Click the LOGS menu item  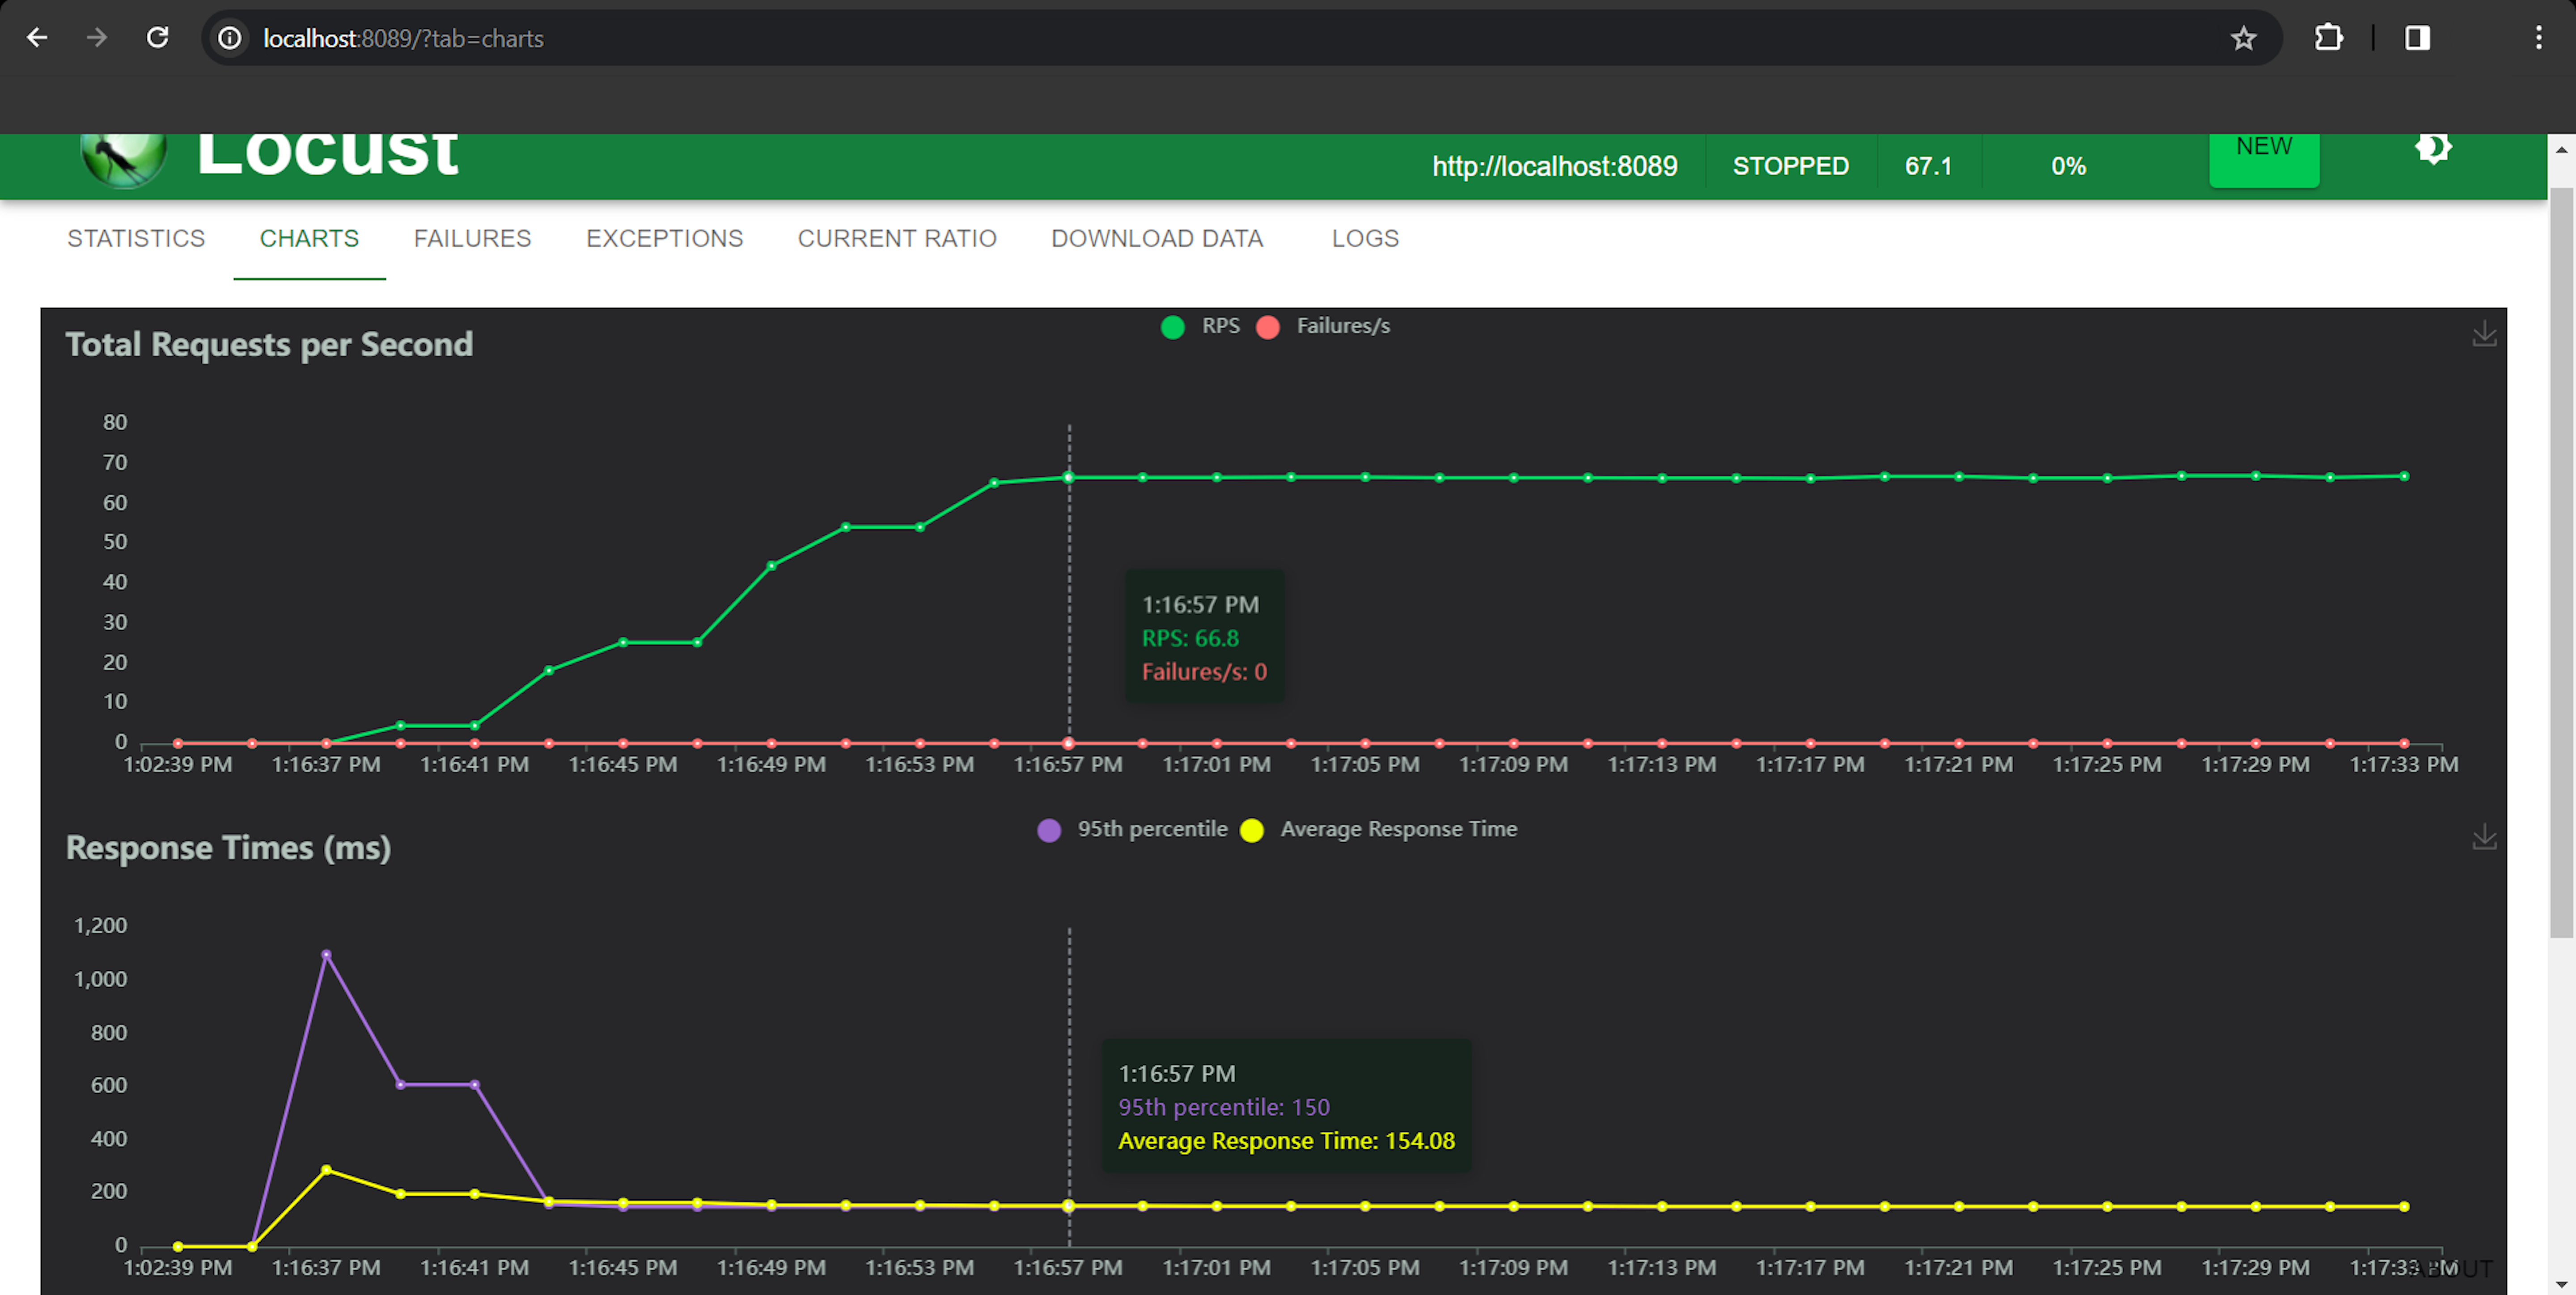click(x=1366, y=238)
